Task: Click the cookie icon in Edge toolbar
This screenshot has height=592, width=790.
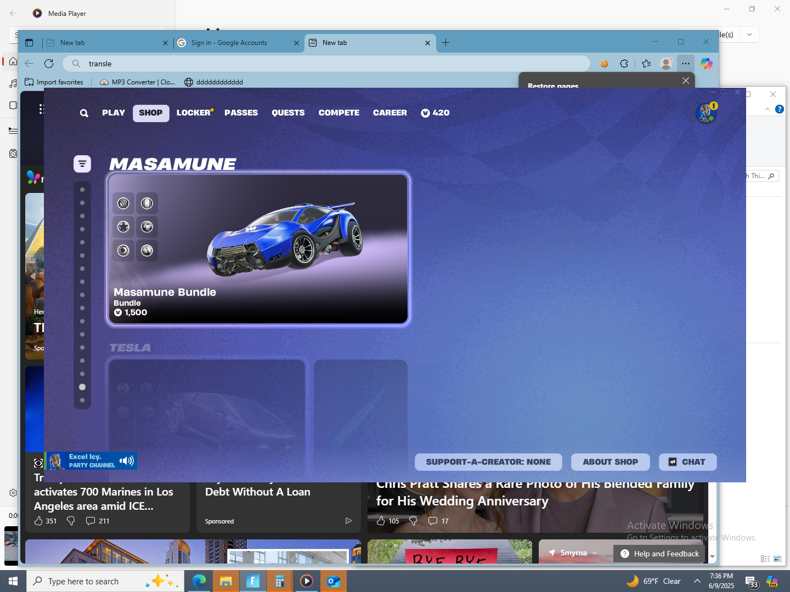Action: point(604,64)
